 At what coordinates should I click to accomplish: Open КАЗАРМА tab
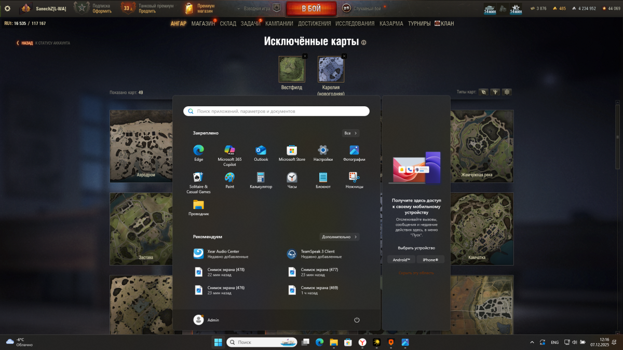391,23
